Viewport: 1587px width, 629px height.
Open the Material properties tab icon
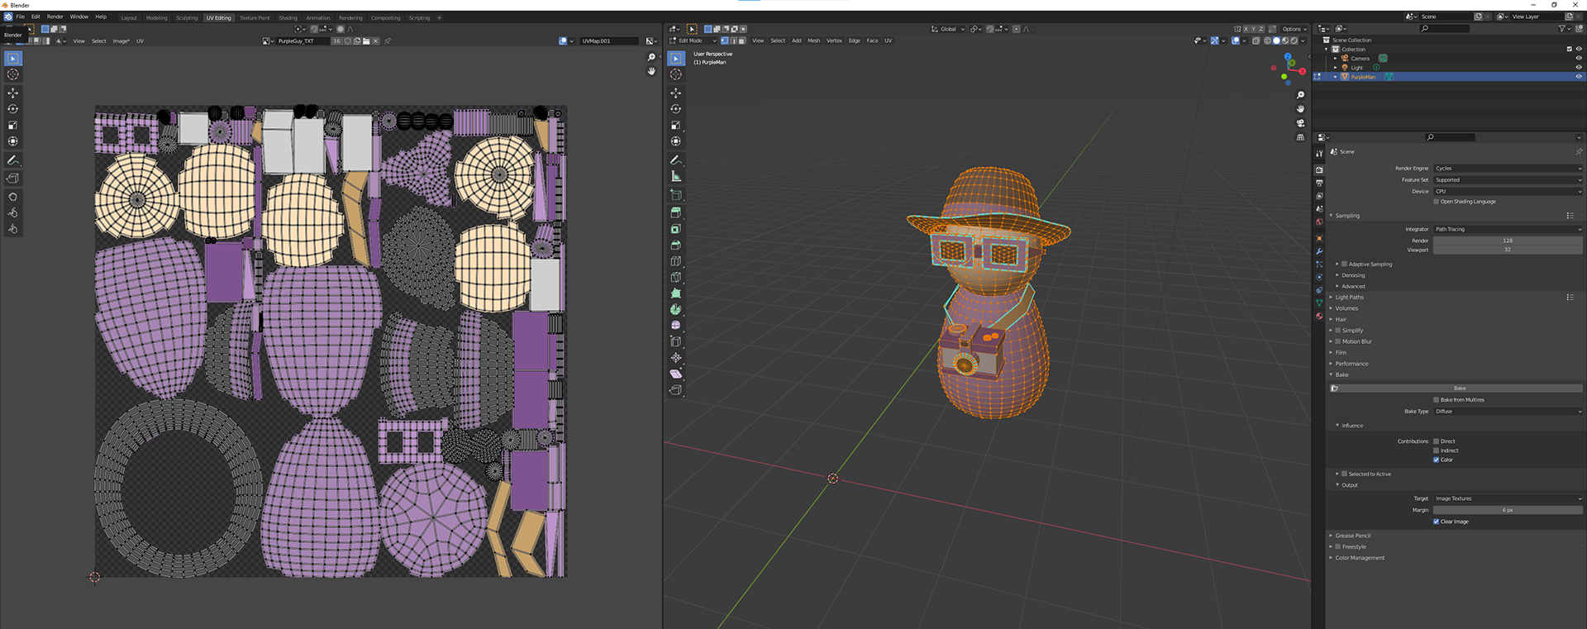pyautogui.click(x=1319, y=316)
